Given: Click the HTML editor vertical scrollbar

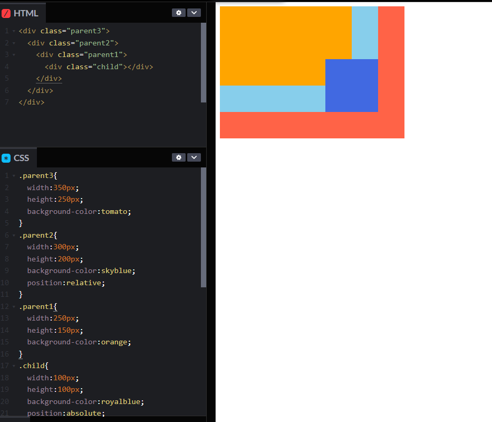Looking at the screenshot, I should (x=204, y=62).
